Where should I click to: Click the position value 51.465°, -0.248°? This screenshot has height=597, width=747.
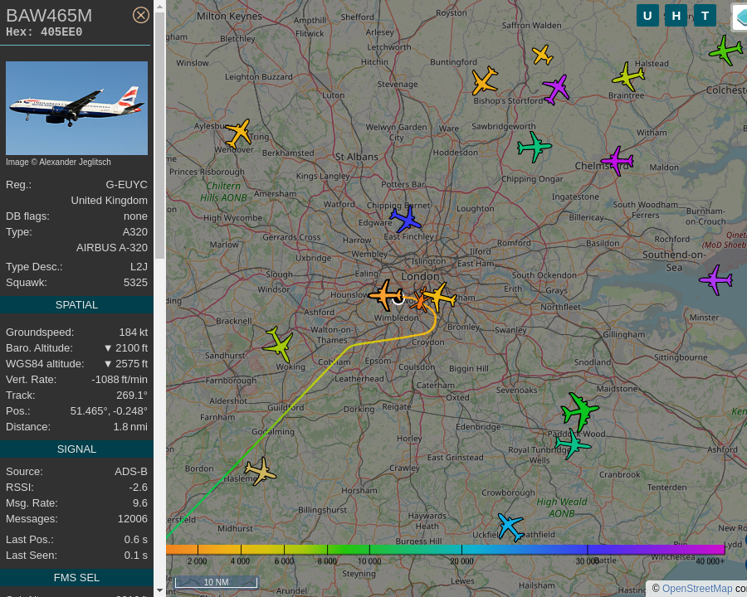click(109, 411)
